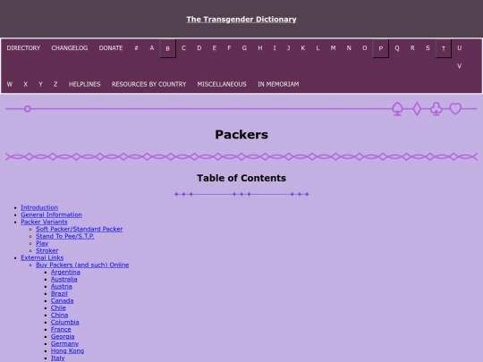483x362 pixels.
Task: Open the letter Z section
Action: tap(55, 84)
